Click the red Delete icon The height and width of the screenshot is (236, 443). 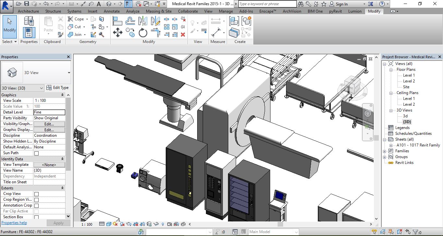tap(183, 34)
